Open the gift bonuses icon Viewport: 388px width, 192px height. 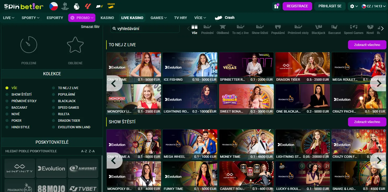pyautogui.click(x=276, y=6)
